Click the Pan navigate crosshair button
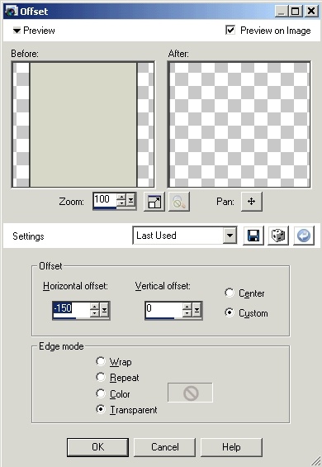Image resolution: width=322 pixels, height=467 pixels. point(252,202)
